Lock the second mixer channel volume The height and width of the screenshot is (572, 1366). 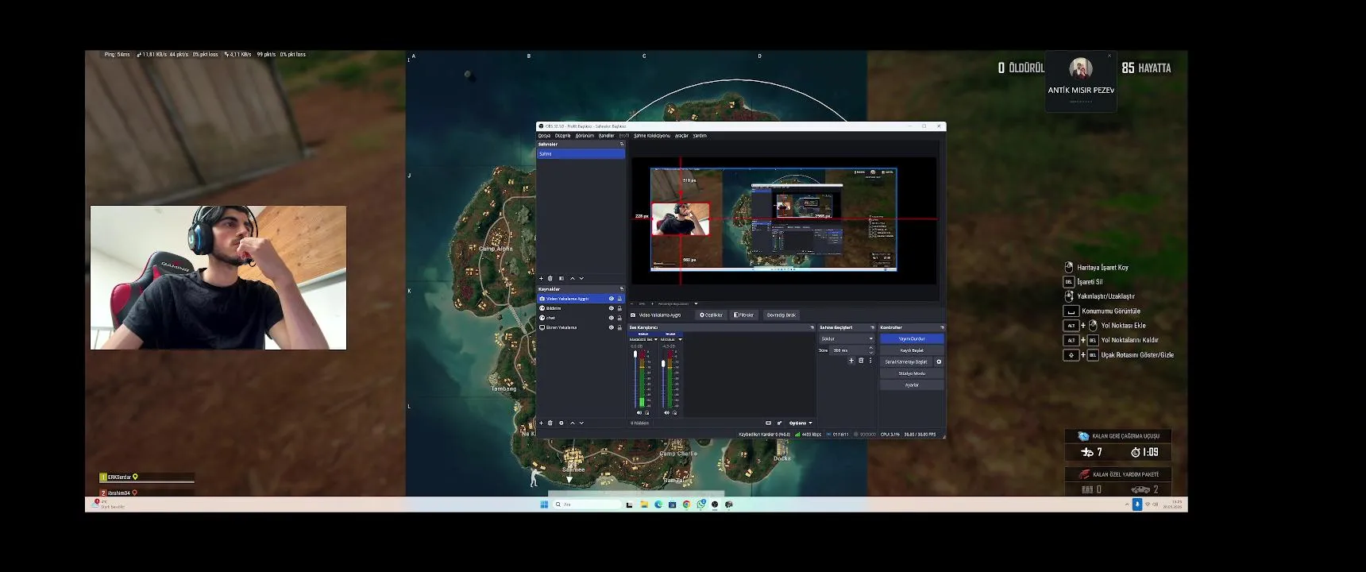coord(674,413)
